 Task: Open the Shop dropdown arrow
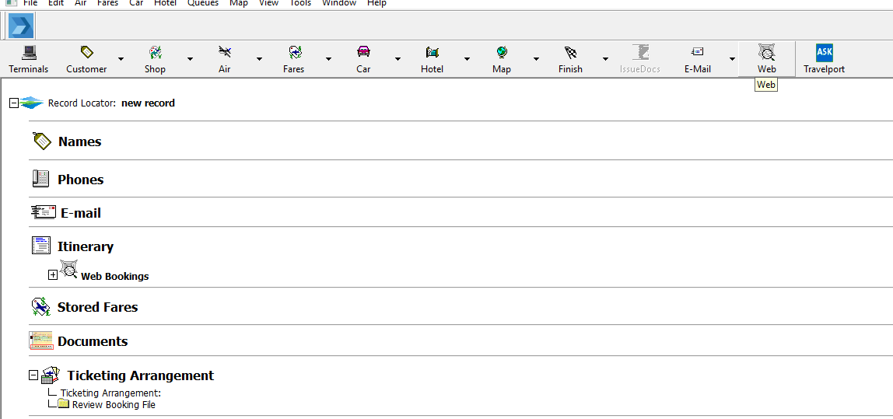click(x=191, y=58)
